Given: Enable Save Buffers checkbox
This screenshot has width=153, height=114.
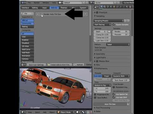Looking at the screenshot, I should tap(95, 98).
